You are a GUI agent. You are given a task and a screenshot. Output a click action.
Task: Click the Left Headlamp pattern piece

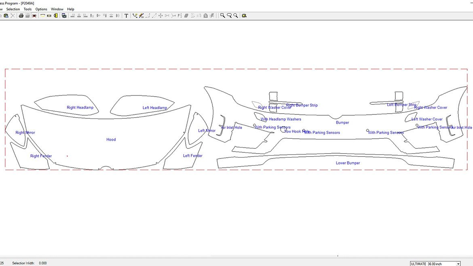coord(155,108)
